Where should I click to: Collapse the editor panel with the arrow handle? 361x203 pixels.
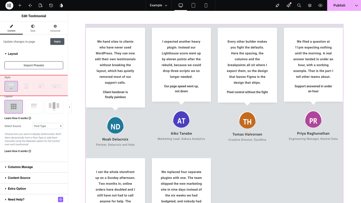click(69, 107)
